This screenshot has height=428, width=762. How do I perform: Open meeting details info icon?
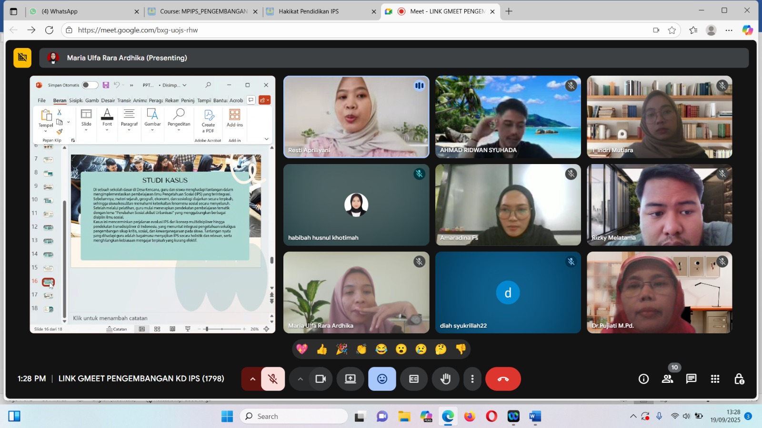click(x=643, y=379)
